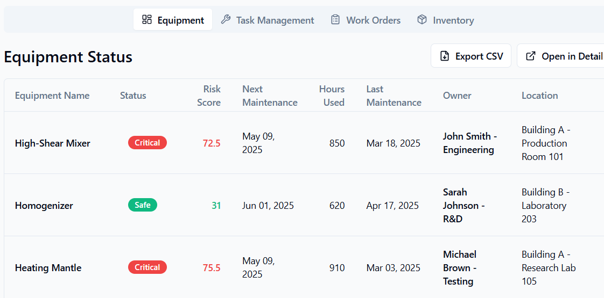This screenshot has height=298, width=604.
Task: Click the Owner column header
Action: tap(457, 95)
